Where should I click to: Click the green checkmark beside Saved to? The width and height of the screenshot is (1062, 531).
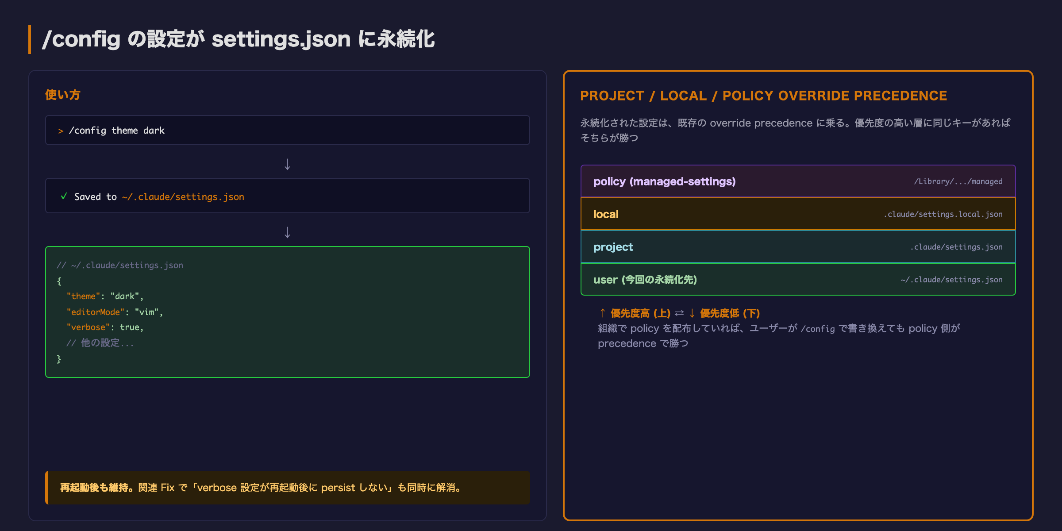pyautogui.click(x=64, y=196)
